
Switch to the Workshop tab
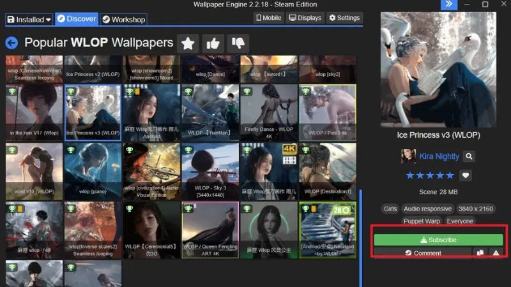coord(124,19)
